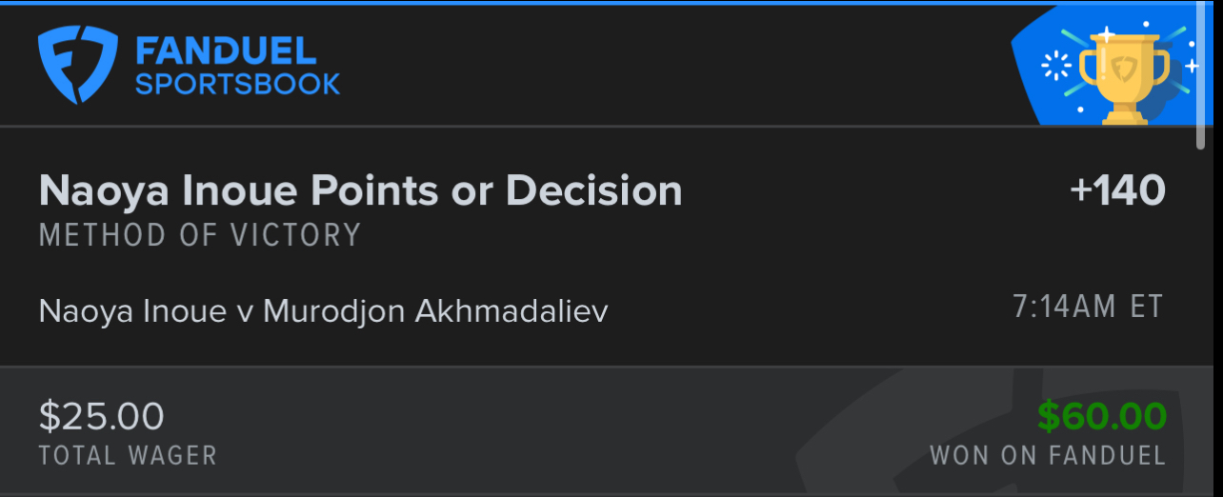Click the vertical scrollbar thumb
Image resolution: width=1223 pixels, height=497 pixels.
point(1201,76)
